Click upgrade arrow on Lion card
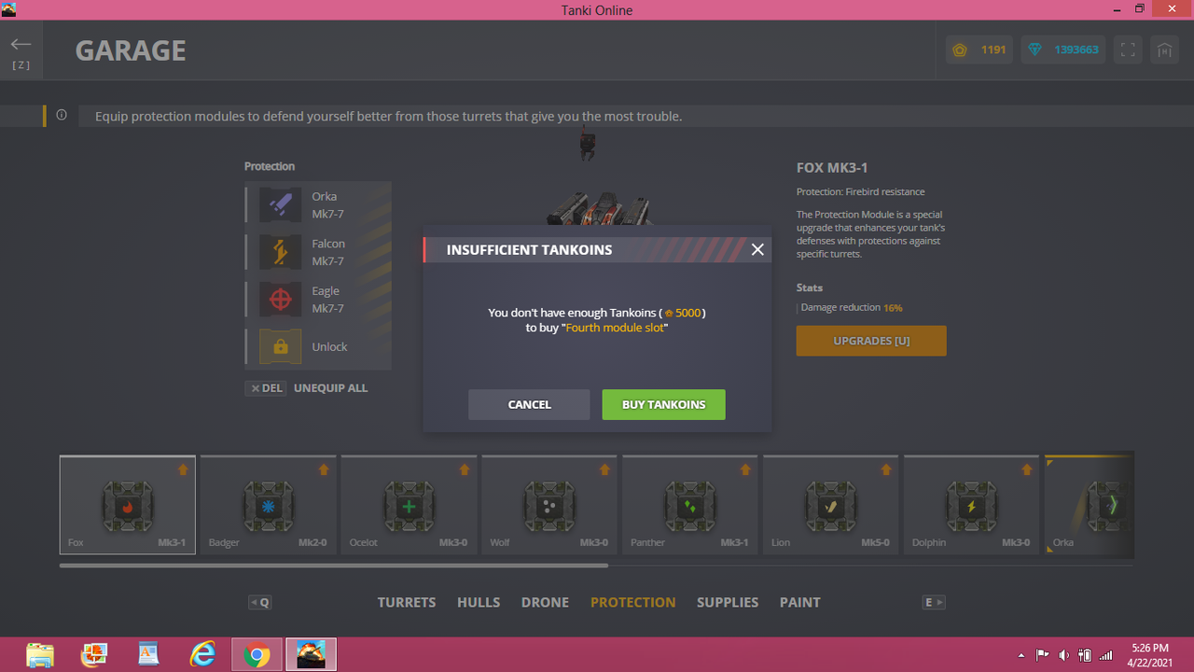This screenshot has height=672, width=1194. click(x=886, y=469)
